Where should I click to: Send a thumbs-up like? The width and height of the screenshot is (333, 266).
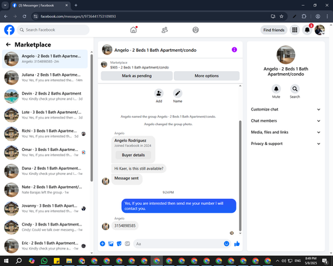237,244
